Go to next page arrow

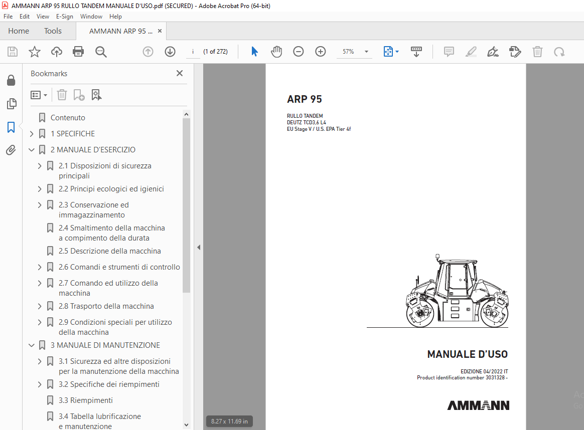(x=170, y=52)
